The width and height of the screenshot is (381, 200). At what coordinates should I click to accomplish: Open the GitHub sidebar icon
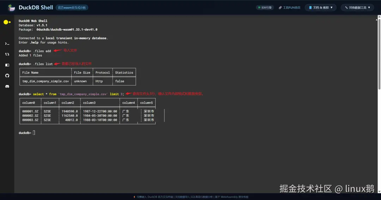point(7,76)
